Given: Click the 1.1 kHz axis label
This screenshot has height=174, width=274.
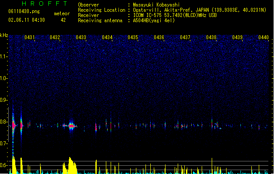Looking at the screenshot, I should pyautogui.click(x=4, y=57).
